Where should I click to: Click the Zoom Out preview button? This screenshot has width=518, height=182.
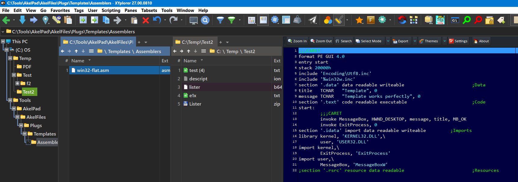pos(321,41)
